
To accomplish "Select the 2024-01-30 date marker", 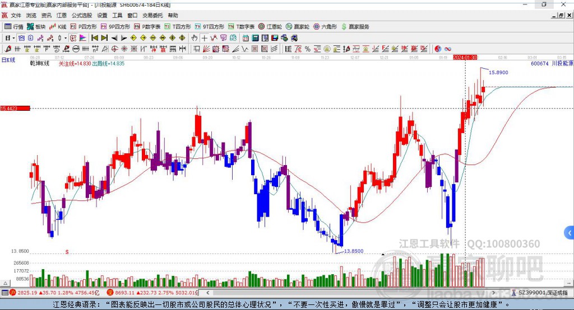I will pyautogui.click(x=465, y=58).
